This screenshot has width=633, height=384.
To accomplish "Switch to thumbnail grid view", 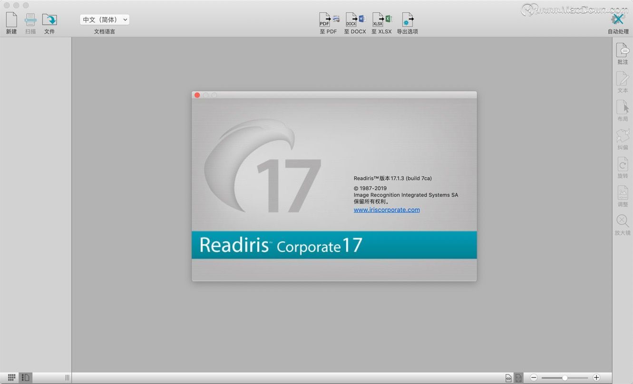I will [x=12, y=377].
